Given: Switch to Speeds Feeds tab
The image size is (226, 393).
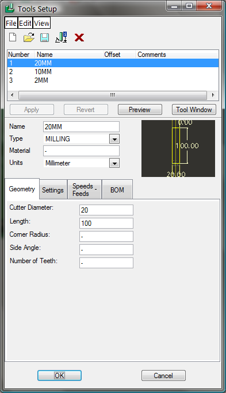Looking at the screenshot, I should point(85,190).
